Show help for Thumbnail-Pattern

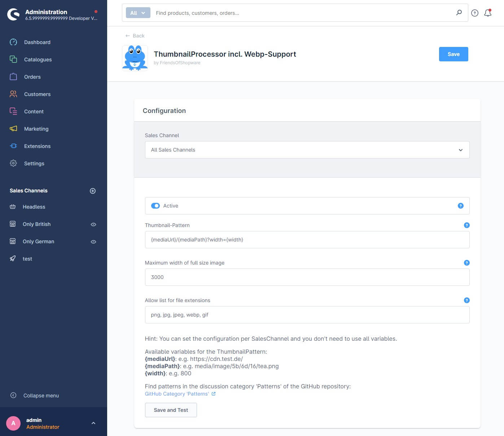point(466,225)
